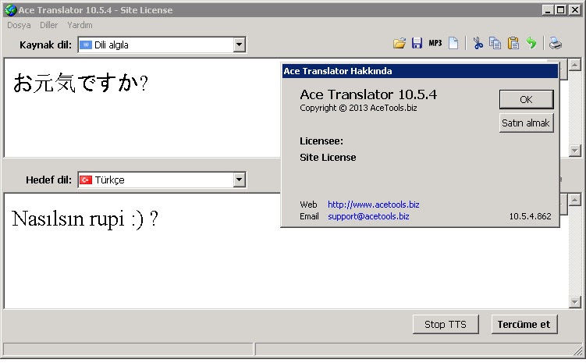Open the http://www.acetools.biz link

[x=373, y=205]
